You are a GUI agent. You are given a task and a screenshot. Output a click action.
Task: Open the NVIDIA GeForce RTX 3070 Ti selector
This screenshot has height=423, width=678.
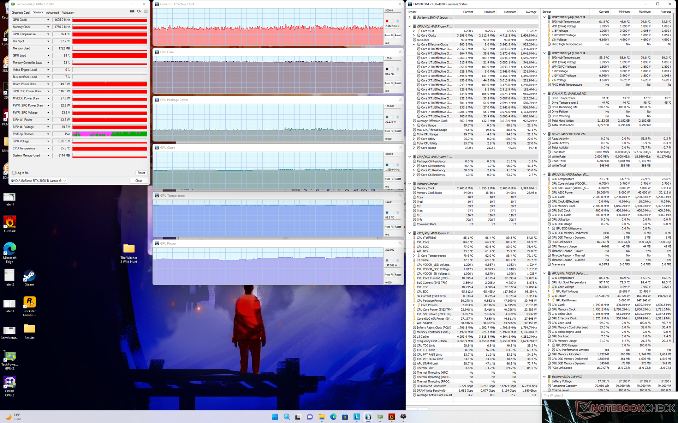(38, 181)
